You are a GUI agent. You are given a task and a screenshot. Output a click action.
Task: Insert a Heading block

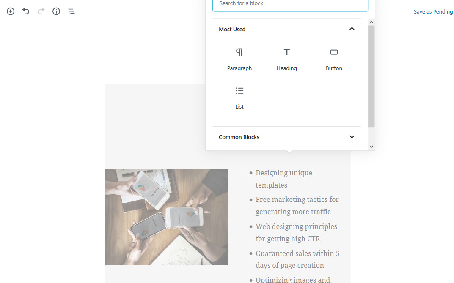[286, 59]
